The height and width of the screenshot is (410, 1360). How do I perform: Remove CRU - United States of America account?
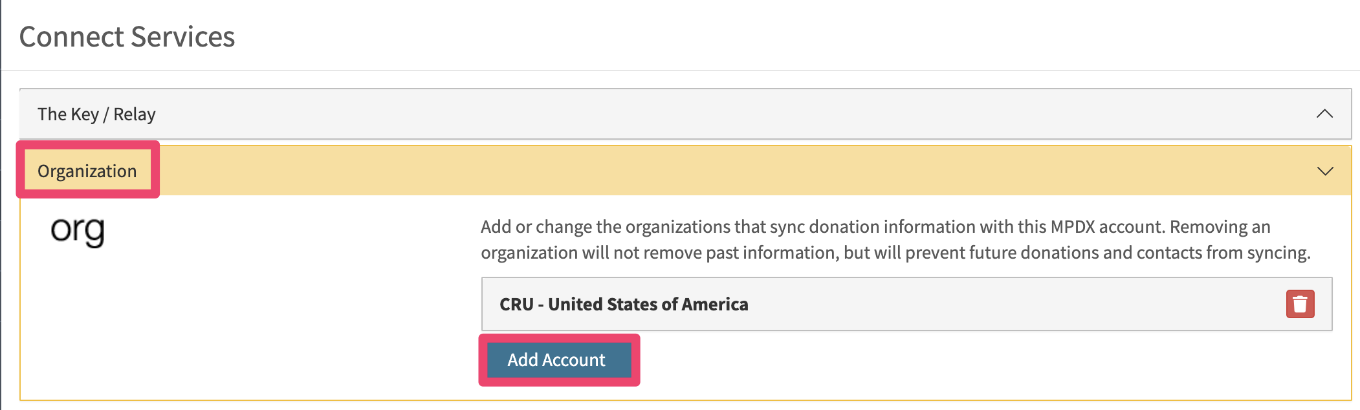pyautogui.click(x=1300, y=304)
